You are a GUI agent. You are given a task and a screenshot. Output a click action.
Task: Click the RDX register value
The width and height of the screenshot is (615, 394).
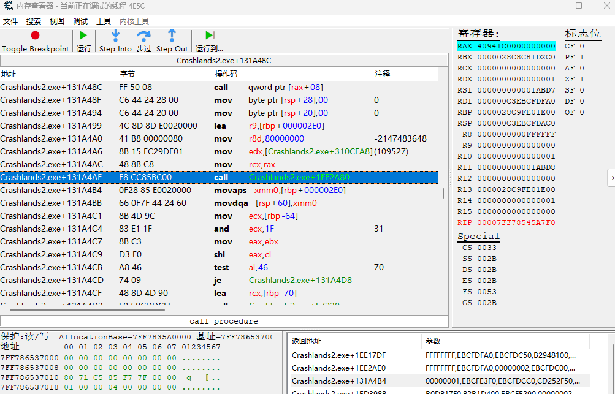coord(516,79)
